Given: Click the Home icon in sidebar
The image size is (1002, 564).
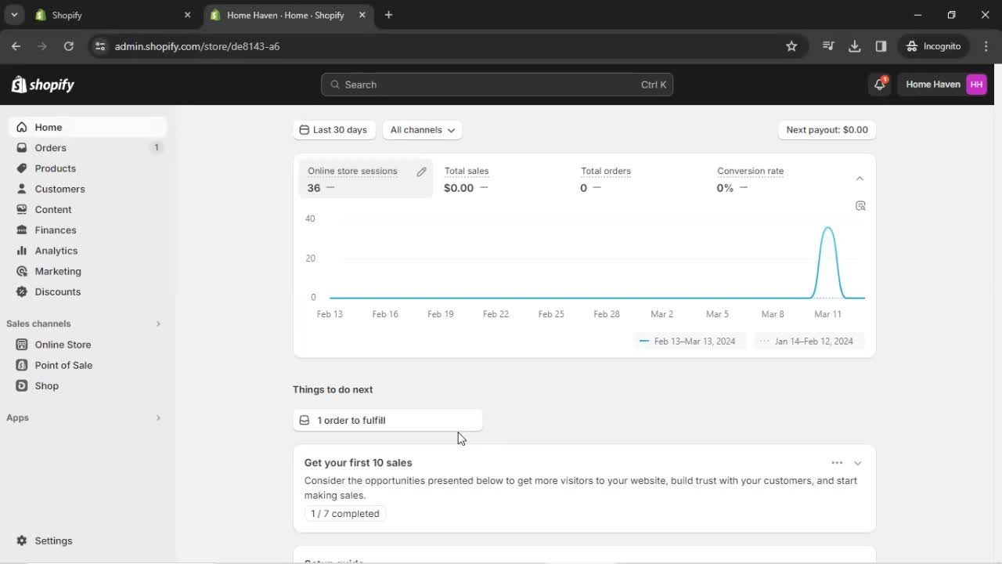Looking at the screenshot, I should click(x=22, y=127).
